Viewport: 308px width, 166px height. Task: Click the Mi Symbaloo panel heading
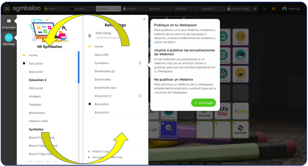click(x=50, y=47)
